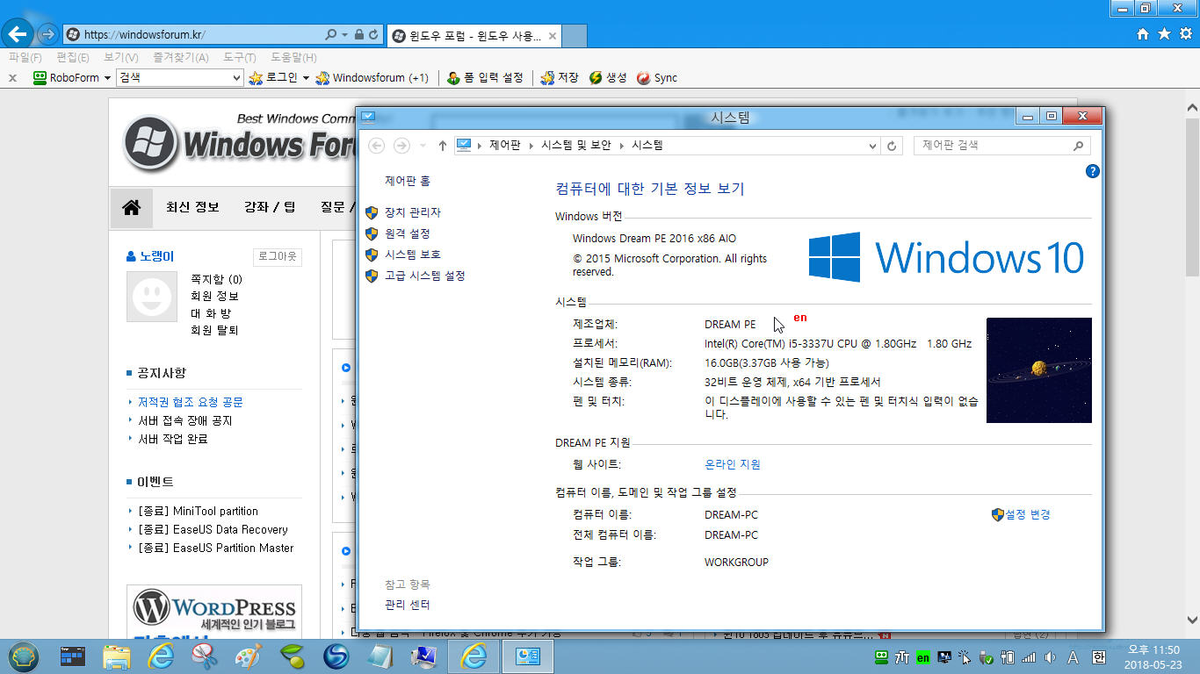Image resolution: width=1200 pixels, height=674 pixels.
Task: Open the Paint palette icon on taskbar
Action: point(249,656)
